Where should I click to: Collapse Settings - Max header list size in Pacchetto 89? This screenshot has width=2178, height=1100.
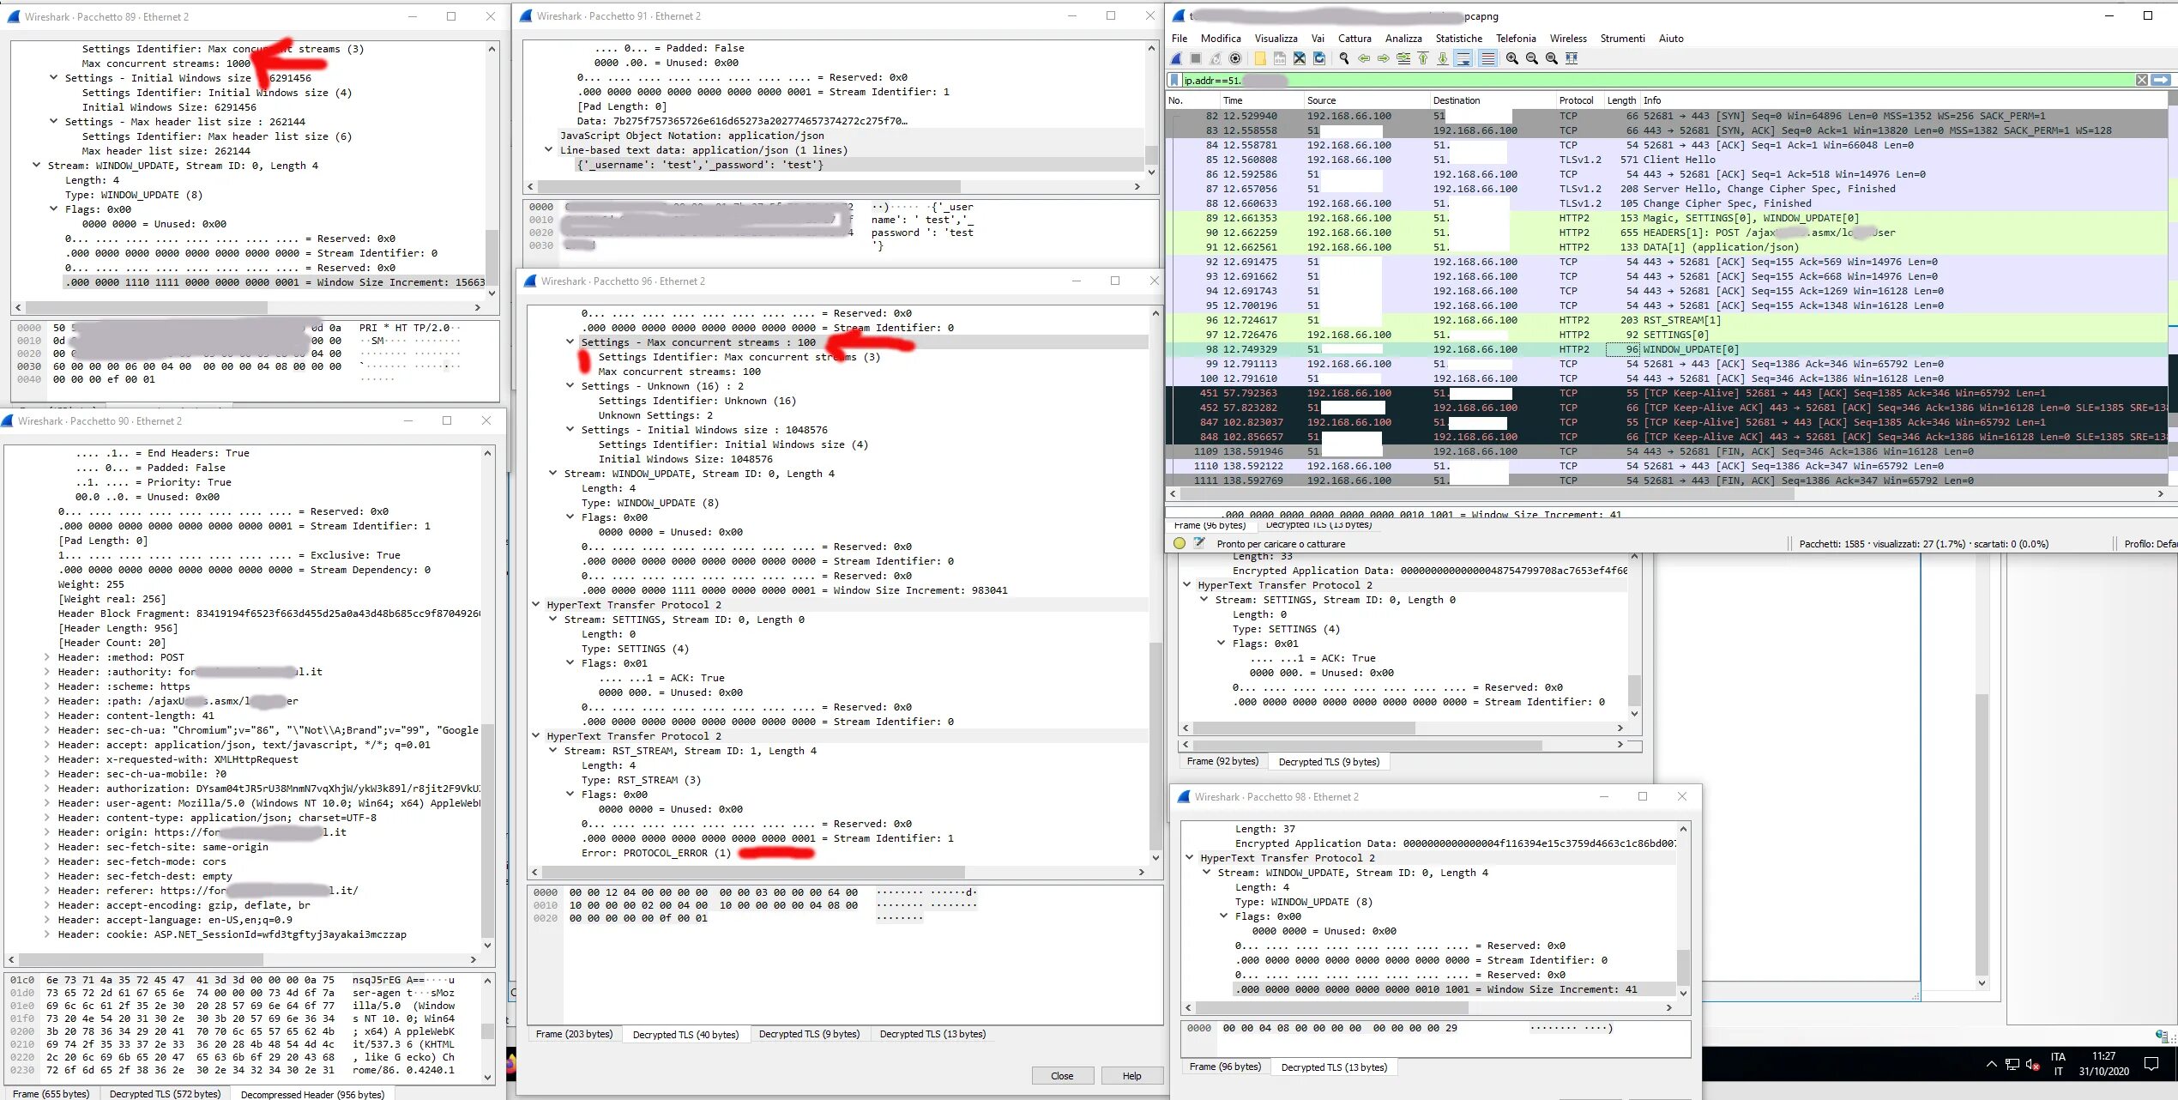pos(54,121)
